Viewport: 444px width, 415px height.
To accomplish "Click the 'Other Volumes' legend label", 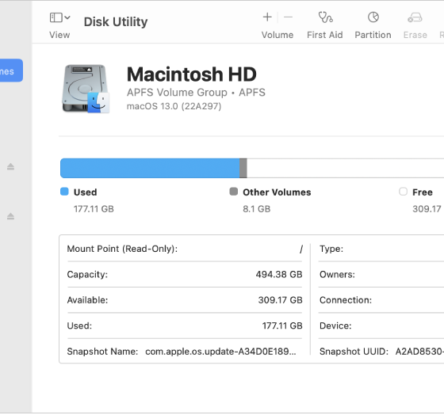I will pyautogui.click(x=277, y=192).
